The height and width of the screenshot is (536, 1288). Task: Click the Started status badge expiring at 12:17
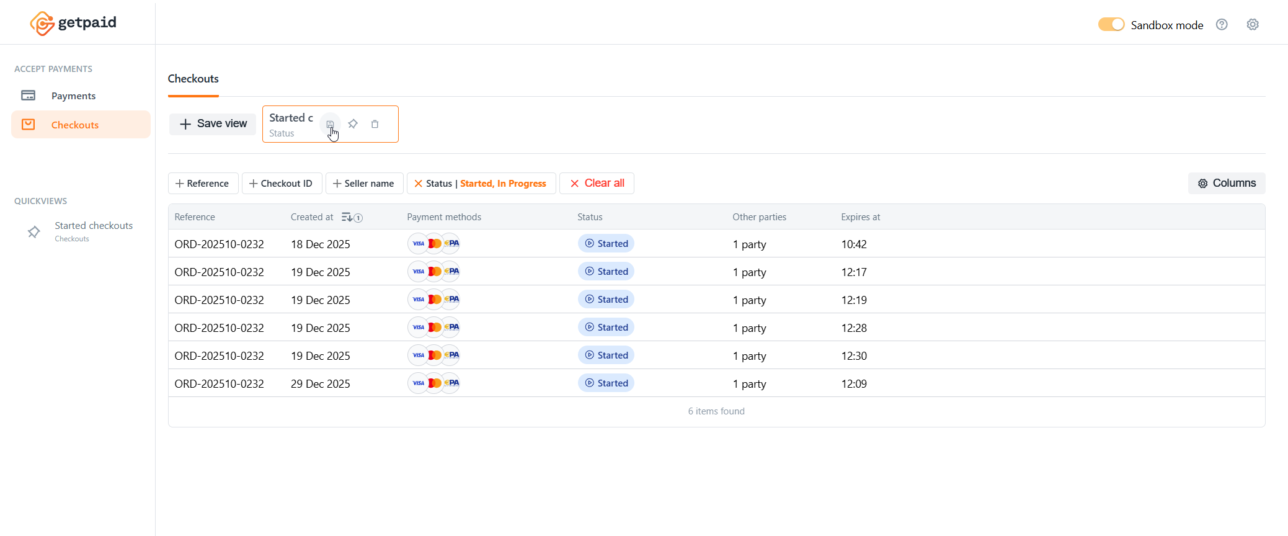pos(606,272)
